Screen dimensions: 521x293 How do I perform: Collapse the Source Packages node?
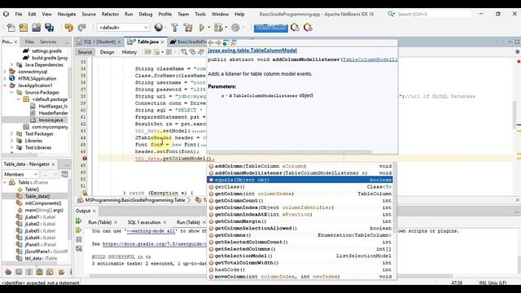(11, 92)
